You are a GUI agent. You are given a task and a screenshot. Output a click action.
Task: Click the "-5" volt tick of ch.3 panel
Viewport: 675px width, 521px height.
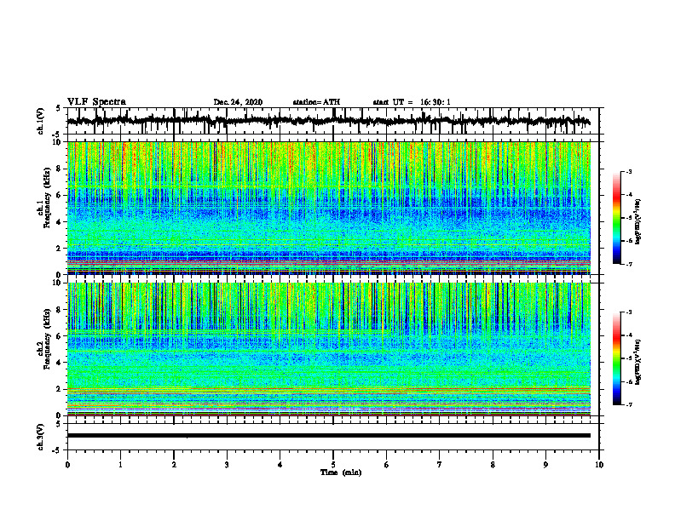coord(58,450)
